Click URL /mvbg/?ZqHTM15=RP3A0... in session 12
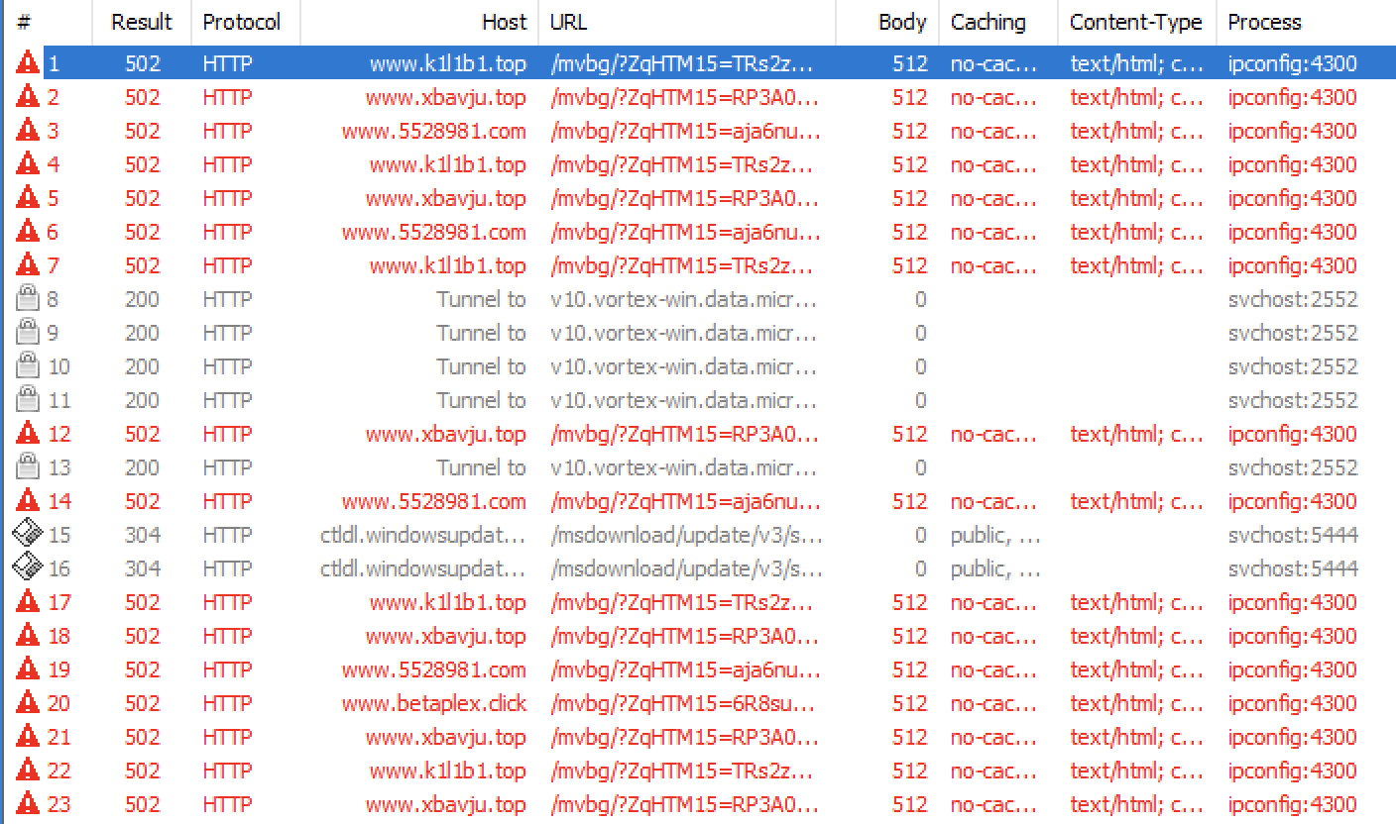This screenshot has width=1396, height=824. click(x=685, y=434)
